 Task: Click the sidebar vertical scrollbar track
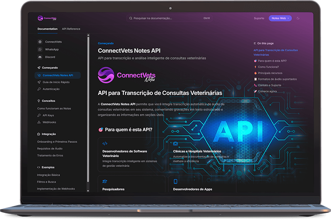[x=88, y=109]
